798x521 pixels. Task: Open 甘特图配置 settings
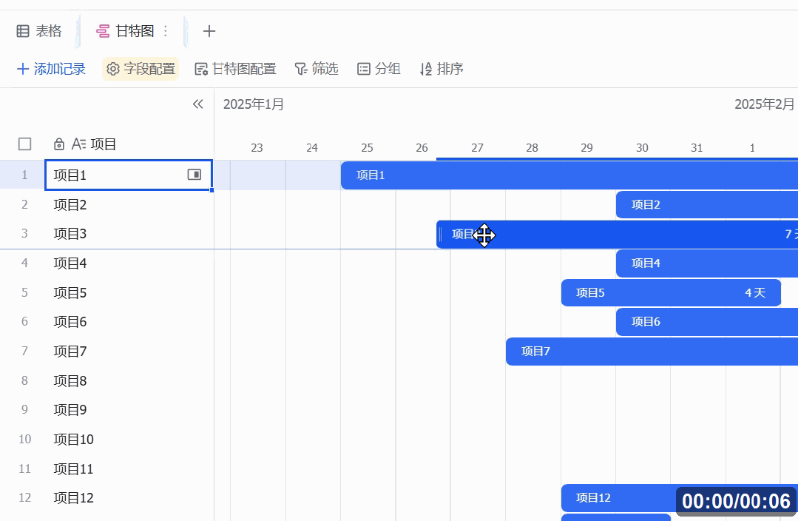click(235, 69)
